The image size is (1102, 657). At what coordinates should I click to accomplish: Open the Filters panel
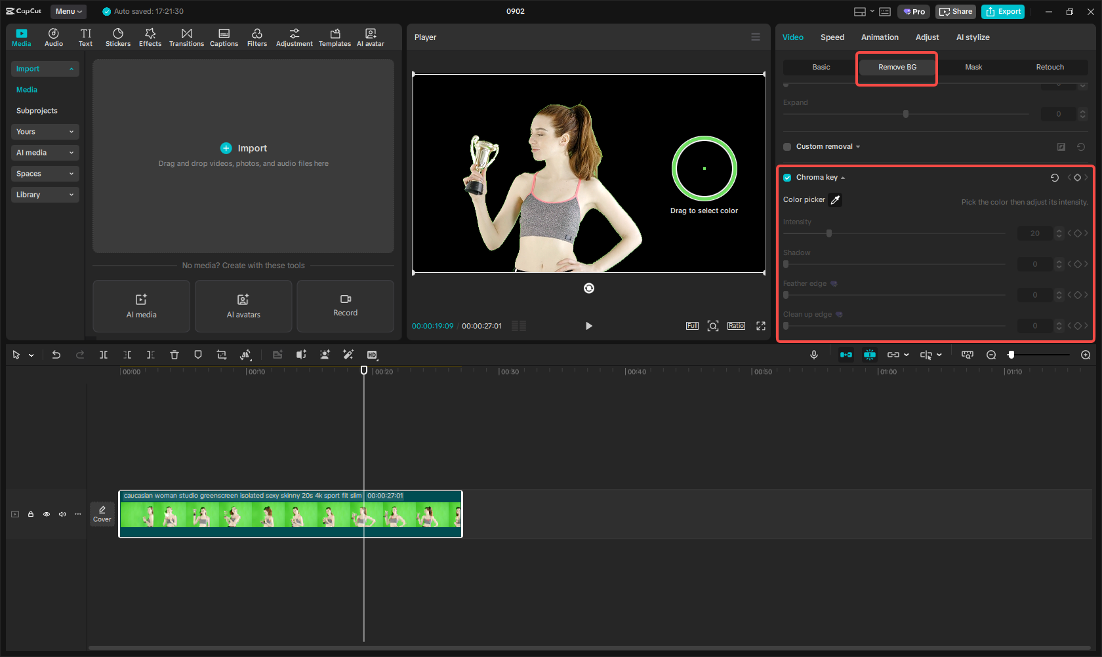tap(256, 37)
